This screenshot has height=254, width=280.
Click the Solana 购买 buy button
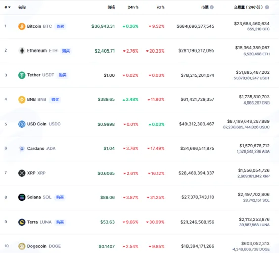coord(60,197)
